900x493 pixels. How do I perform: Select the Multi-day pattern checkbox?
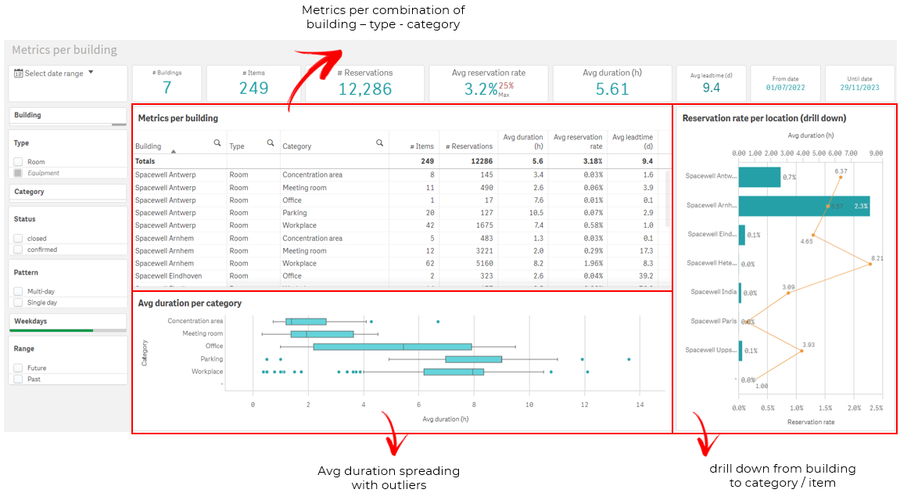[18, 291]
